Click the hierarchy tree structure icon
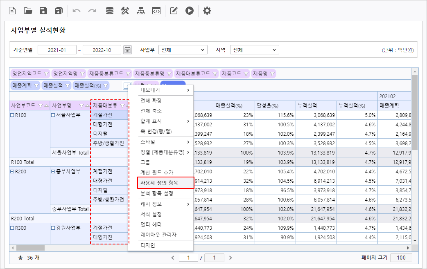Image resolution: width=427 pixels, height=269 pixels. 141,11
